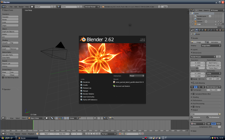Play animation in reverse
The width and height of the screenshot is (225, 140).
pyautogui.click(x=91, y=134)
